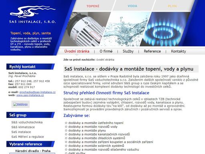Click the SaS group panel header
Viewport: 205px width, 154px height.
tap(30, 115)
